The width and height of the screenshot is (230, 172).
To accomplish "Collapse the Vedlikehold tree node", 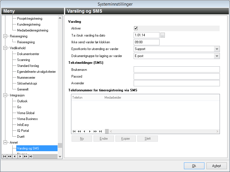I will point(5,48).
